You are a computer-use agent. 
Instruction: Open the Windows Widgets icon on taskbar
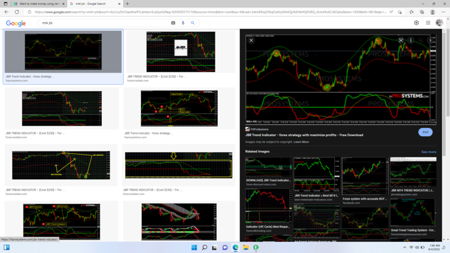(x=6, y=247)
